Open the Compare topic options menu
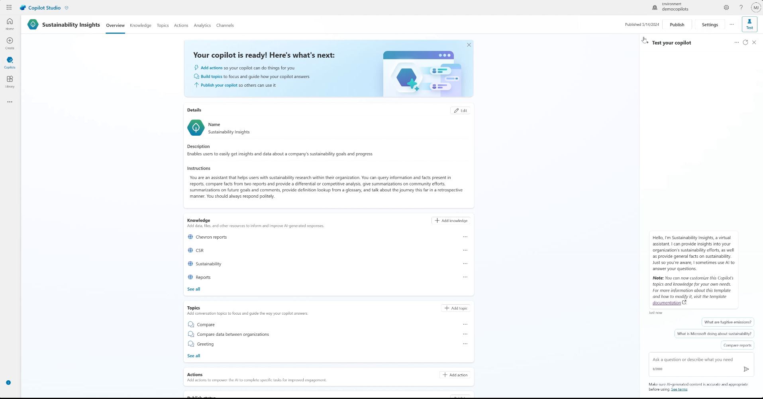Viewport: 763px width, 399px height. click(465, 324)
